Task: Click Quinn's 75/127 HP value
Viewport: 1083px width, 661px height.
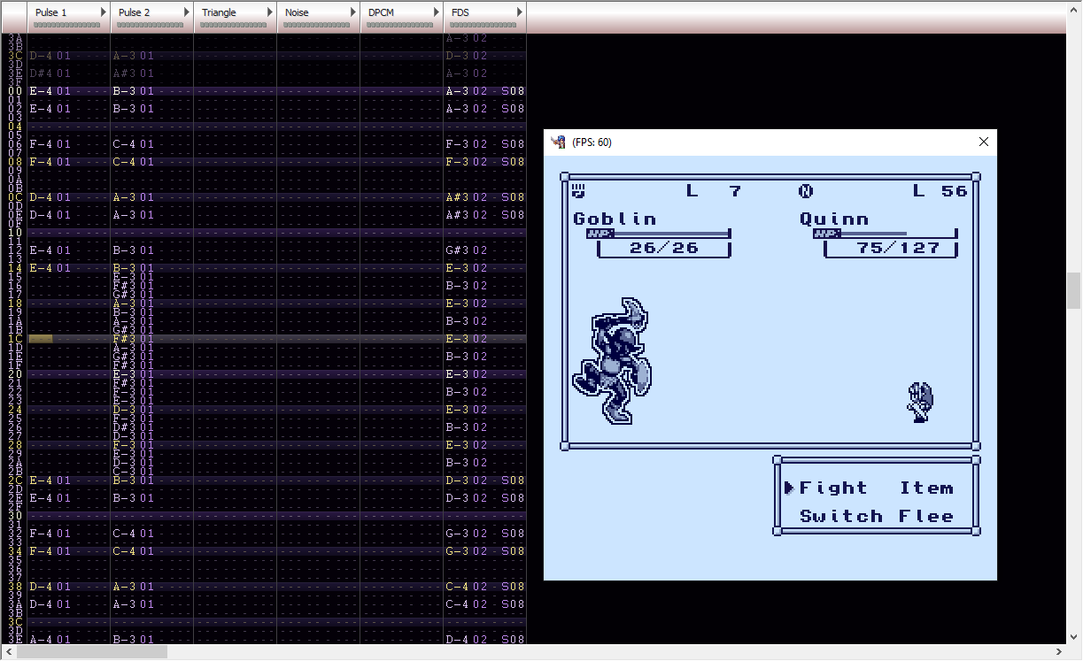Action: coord(899,248)
